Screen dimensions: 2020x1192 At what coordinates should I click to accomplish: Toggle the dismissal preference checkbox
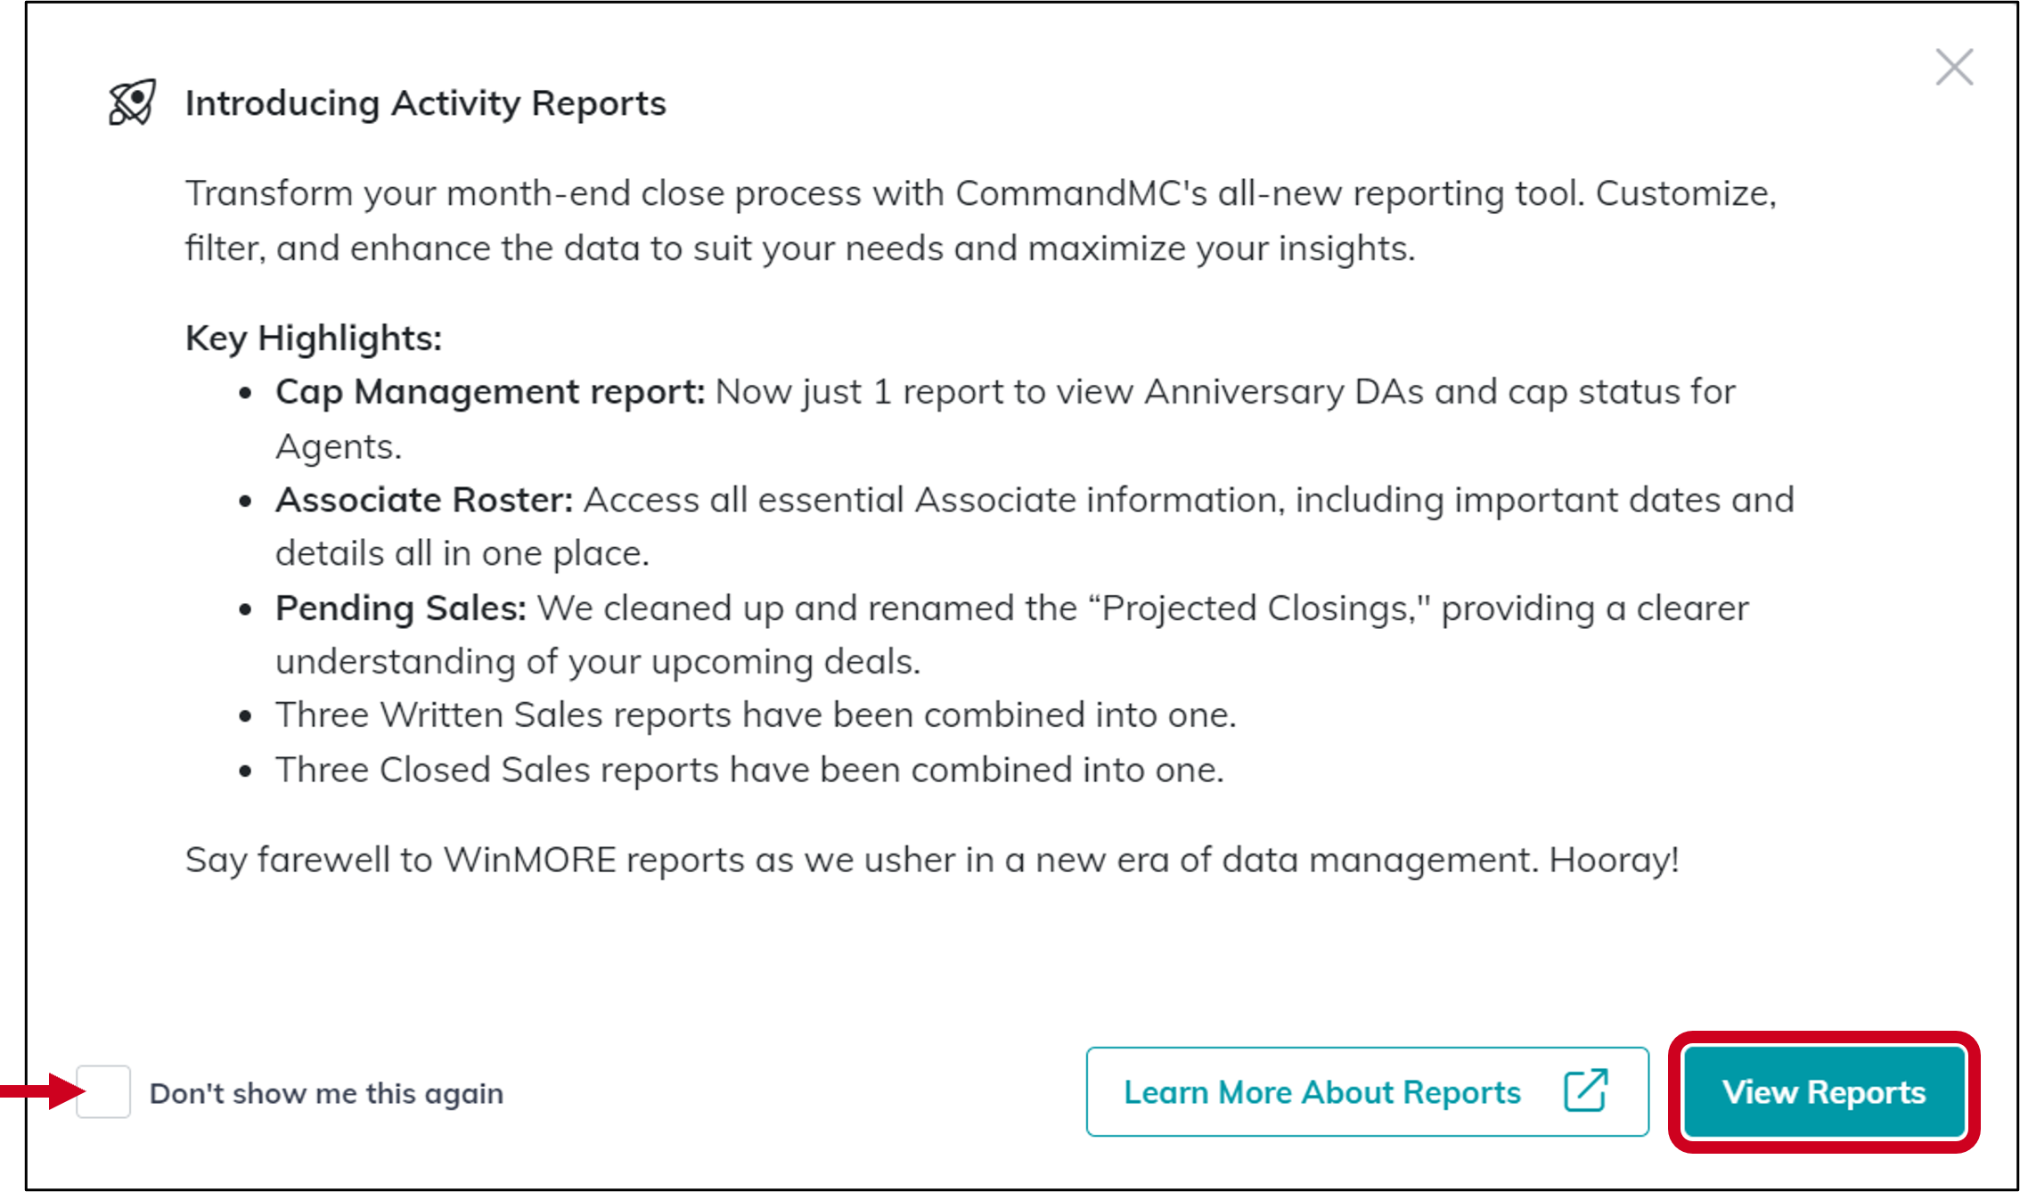(105, 1092)
